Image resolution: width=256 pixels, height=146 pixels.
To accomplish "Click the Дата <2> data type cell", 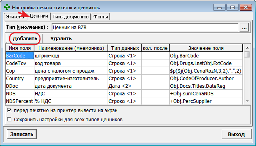I will [125, 86].
